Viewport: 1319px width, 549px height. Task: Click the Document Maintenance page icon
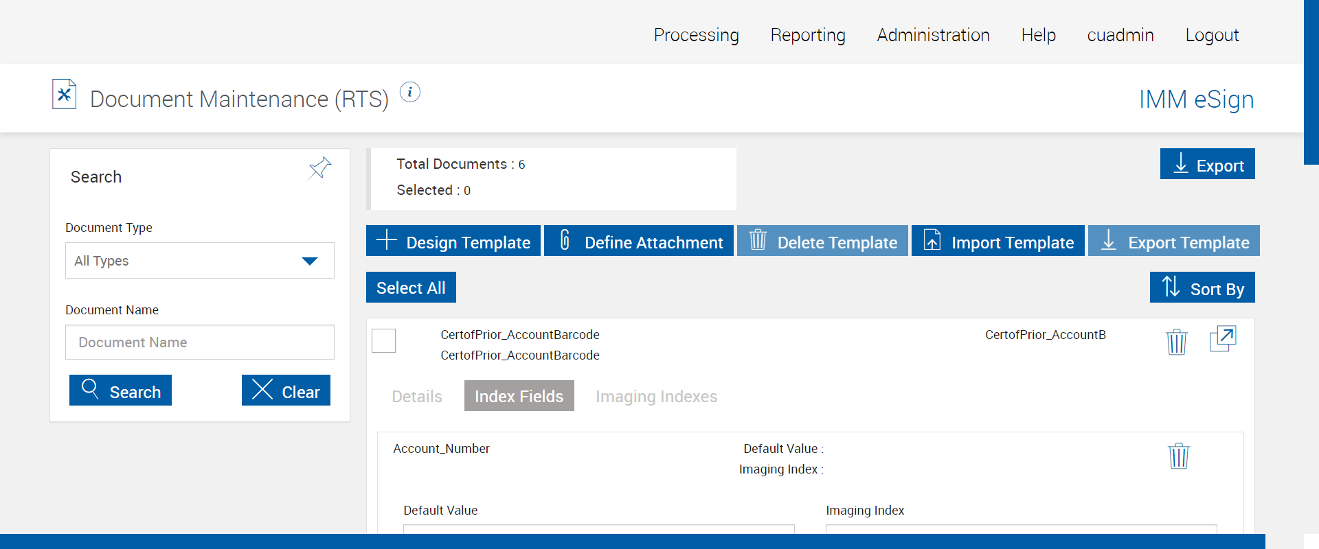(x=65, y=95)
